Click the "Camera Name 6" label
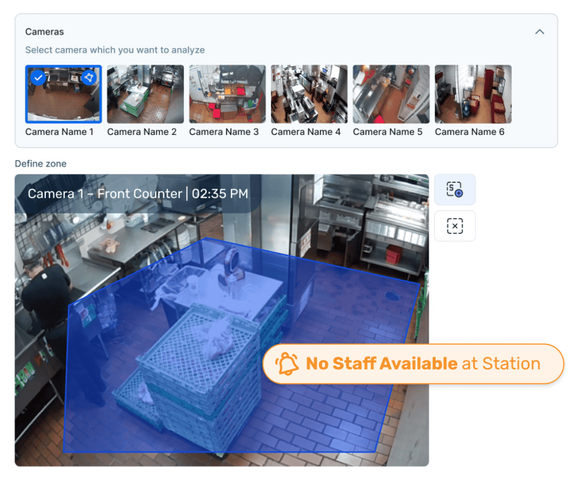This screenshot has height=481, width=571. [470, 132]
